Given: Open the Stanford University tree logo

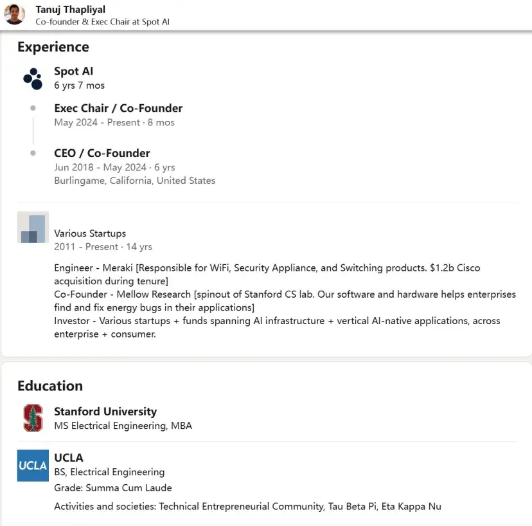Looking at the screenshot, I should pyautogui.click(x=33, y=418).
